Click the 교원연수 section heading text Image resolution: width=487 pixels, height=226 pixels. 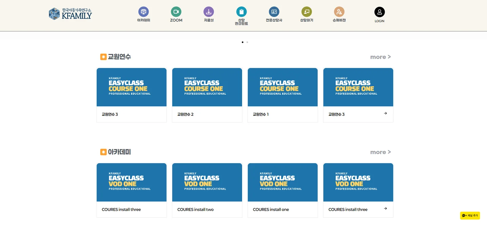tap(119, 57)
